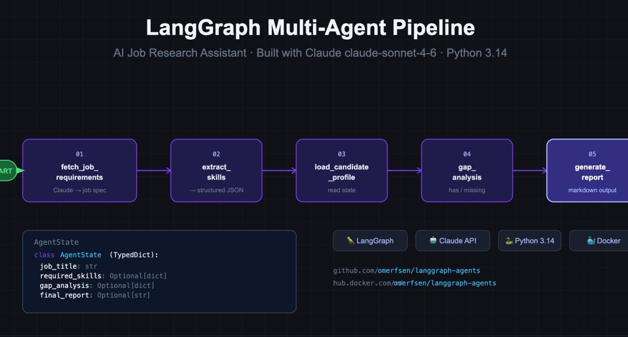Click step number 01
The image size is (628, 337).
79,154
